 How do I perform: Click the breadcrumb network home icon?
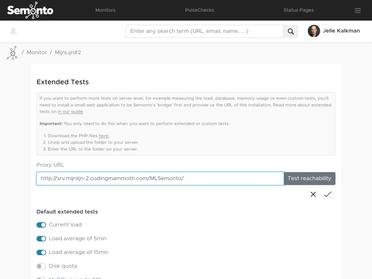12,53
